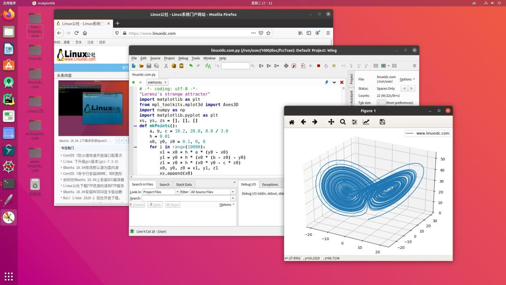Open Edit axis parameters icon in Figure 1

tap(366, 122)
